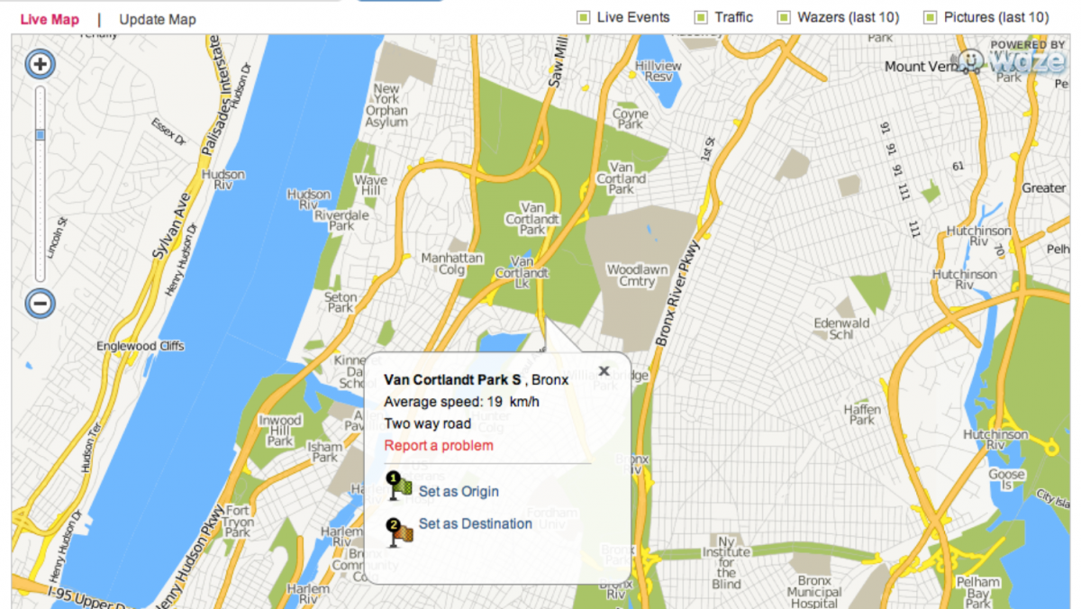Click the orange destination flag icon
The height and width of the screenshot is (609, 1081).
click(x=399, y=532)
